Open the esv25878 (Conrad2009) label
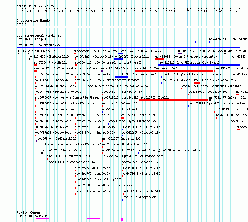The image size is (248, 222). [139, 115]
